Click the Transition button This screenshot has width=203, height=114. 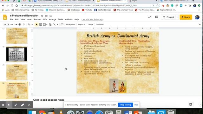tap(100, 24)
